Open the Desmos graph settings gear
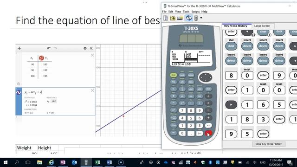 85,48
